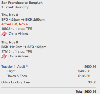Click Orbitz Booking Fee row
This screenshot has width=100, height=94.
tap(49, 82)
